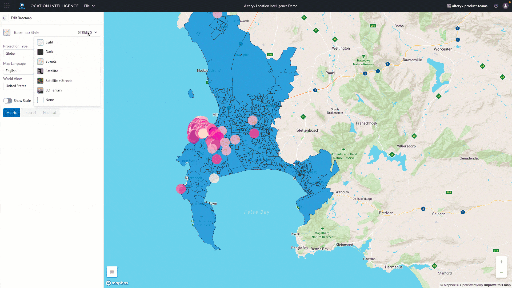Click the Mapbox logo
The height and width of the screenshot is (288, 512).
coord(117,283)
